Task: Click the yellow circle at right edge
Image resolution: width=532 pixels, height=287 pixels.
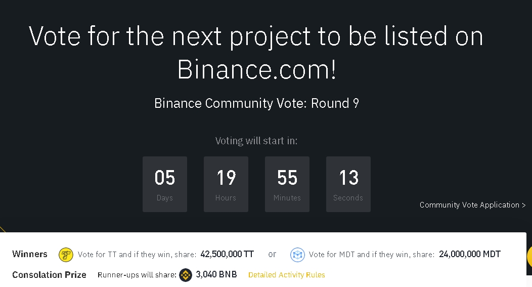Action: pyautogui.click(x=529, y=257)
